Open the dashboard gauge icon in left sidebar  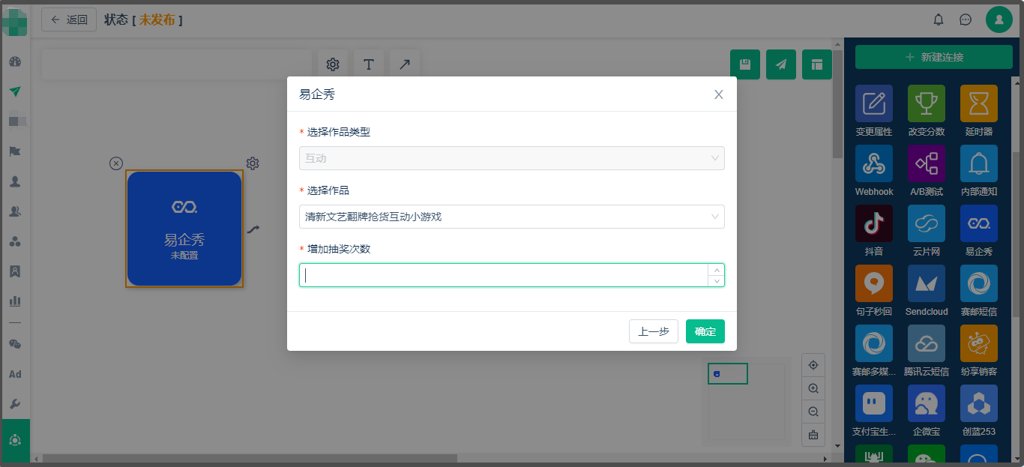[15, 61]
